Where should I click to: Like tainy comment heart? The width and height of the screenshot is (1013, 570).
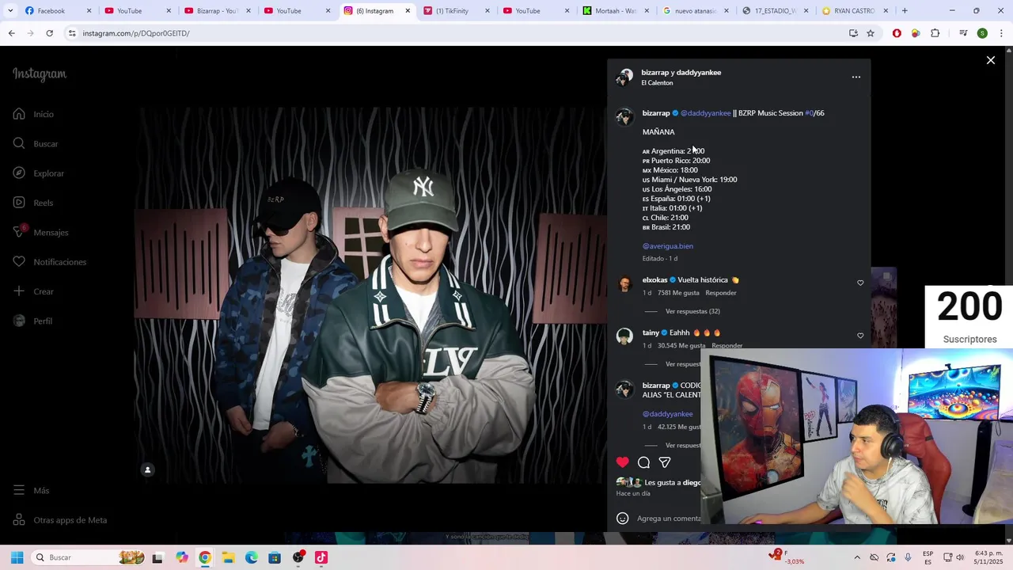pyautogui.click(x=860, y=336)
